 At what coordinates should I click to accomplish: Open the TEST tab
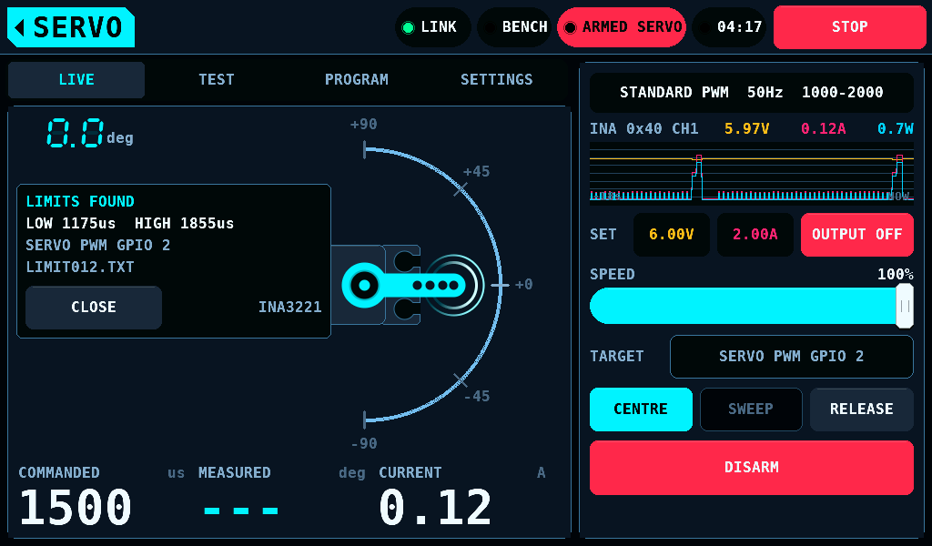(217, 79)
